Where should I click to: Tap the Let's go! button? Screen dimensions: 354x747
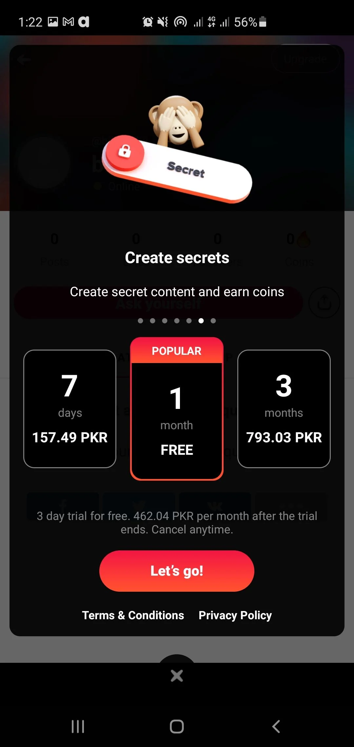tap(177, 571)
